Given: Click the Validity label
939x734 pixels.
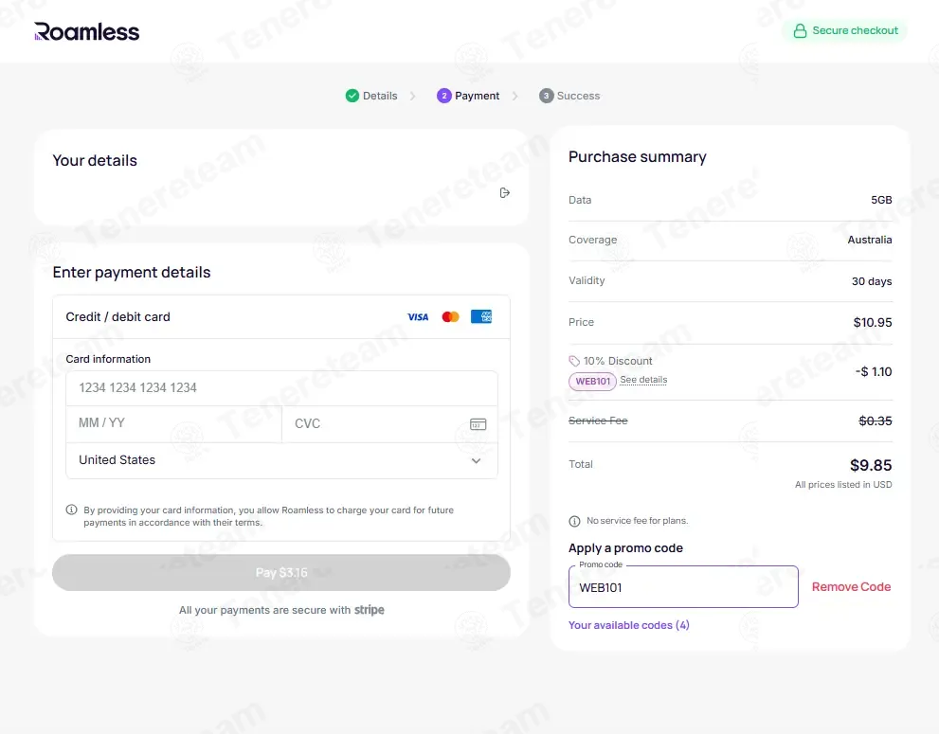Looking at the screenshot, I should tap(587, 280).
